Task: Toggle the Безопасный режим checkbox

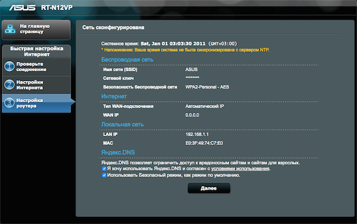Action: coord(104,175)
